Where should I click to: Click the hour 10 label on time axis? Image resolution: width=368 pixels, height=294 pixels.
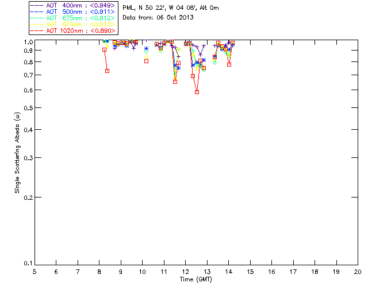[x=142, y=272]
